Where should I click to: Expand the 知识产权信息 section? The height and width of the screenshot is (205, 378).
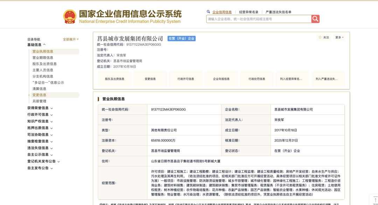click(x=40, y=121)
